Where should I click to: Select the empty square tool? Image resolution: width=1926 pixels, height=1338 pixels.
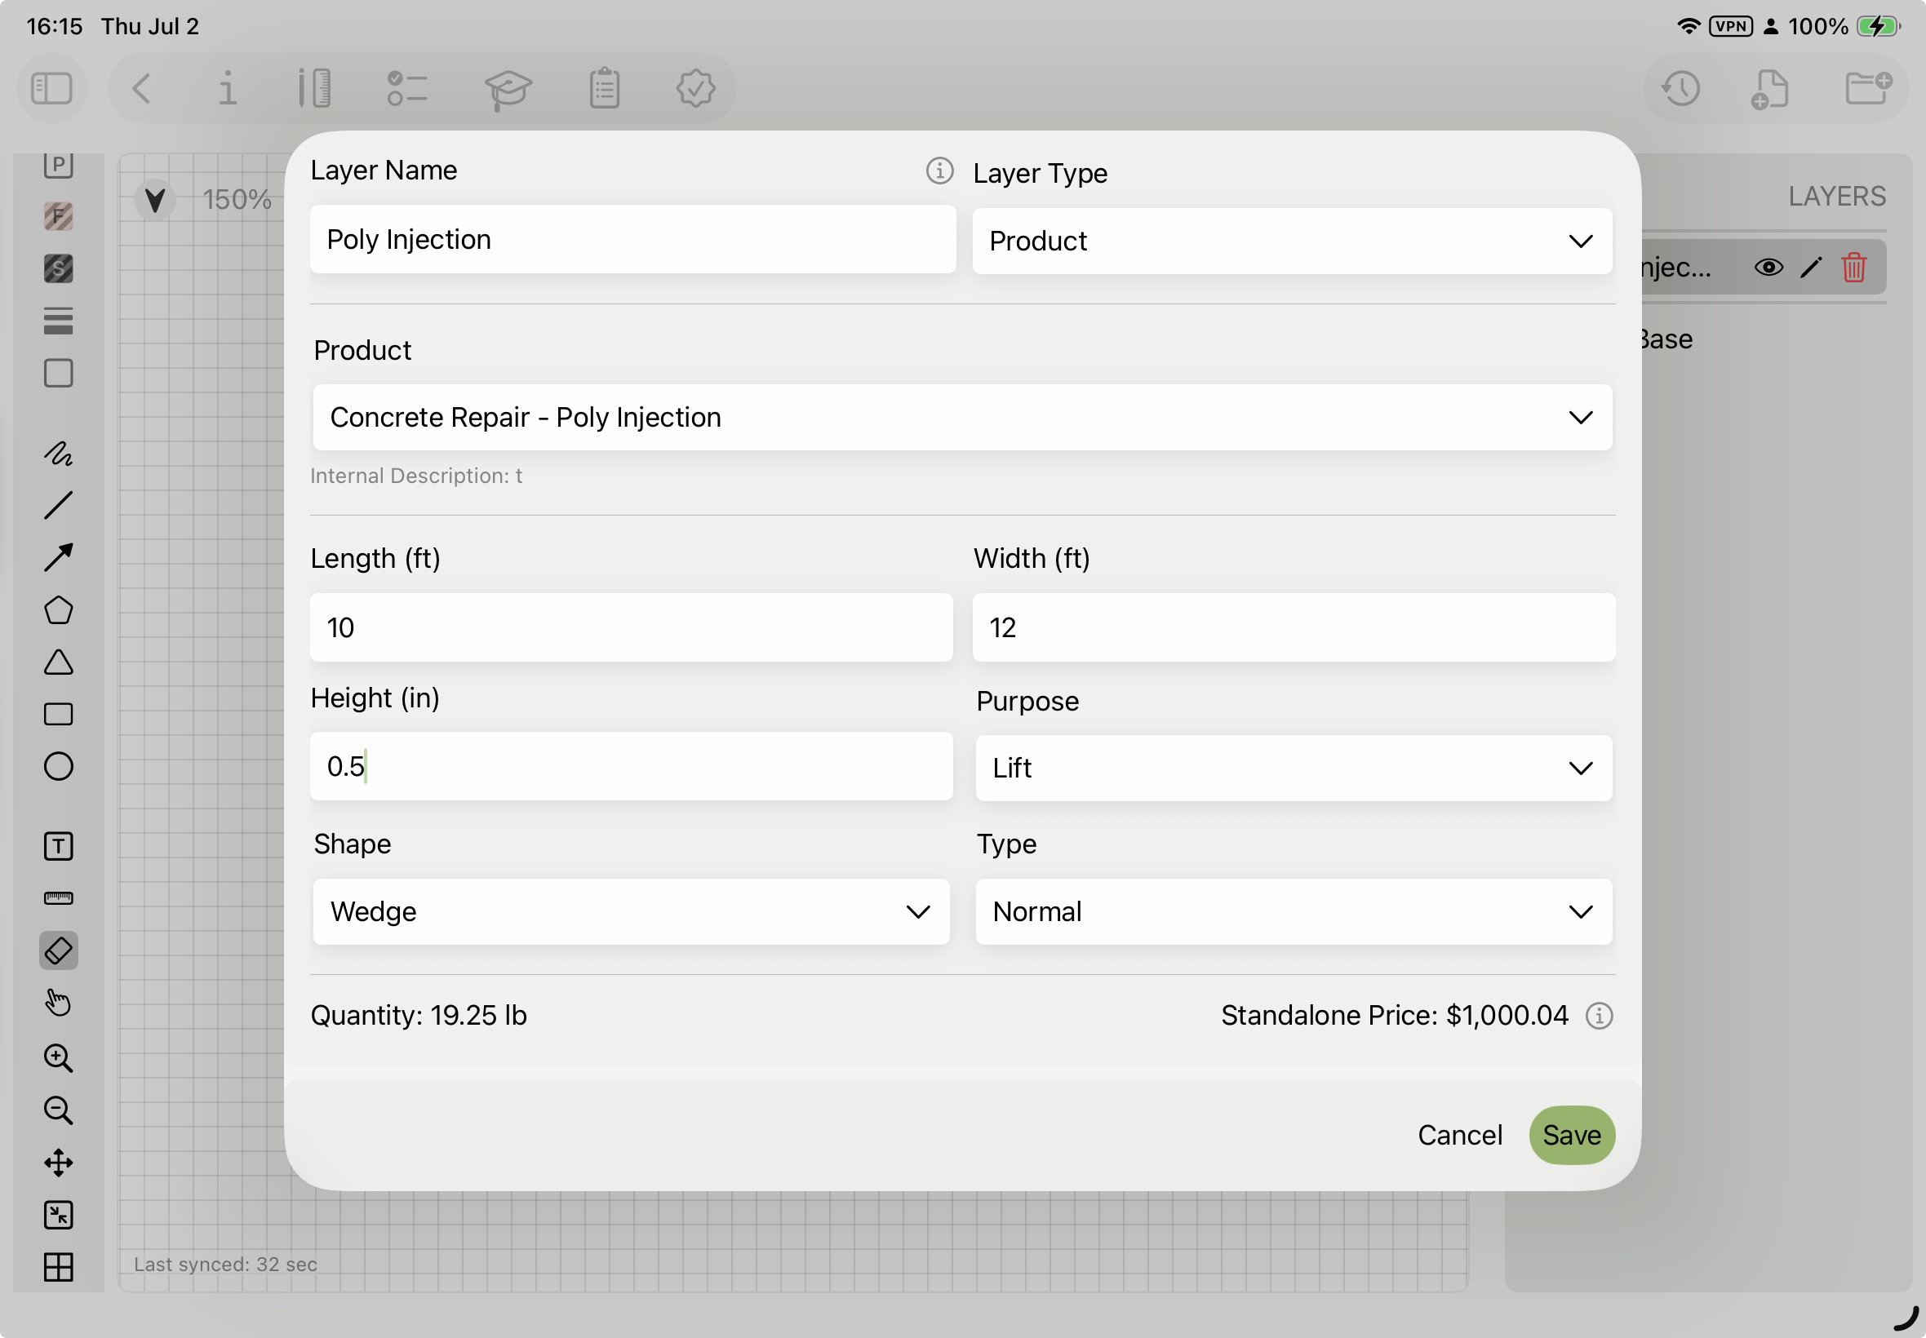59,373
